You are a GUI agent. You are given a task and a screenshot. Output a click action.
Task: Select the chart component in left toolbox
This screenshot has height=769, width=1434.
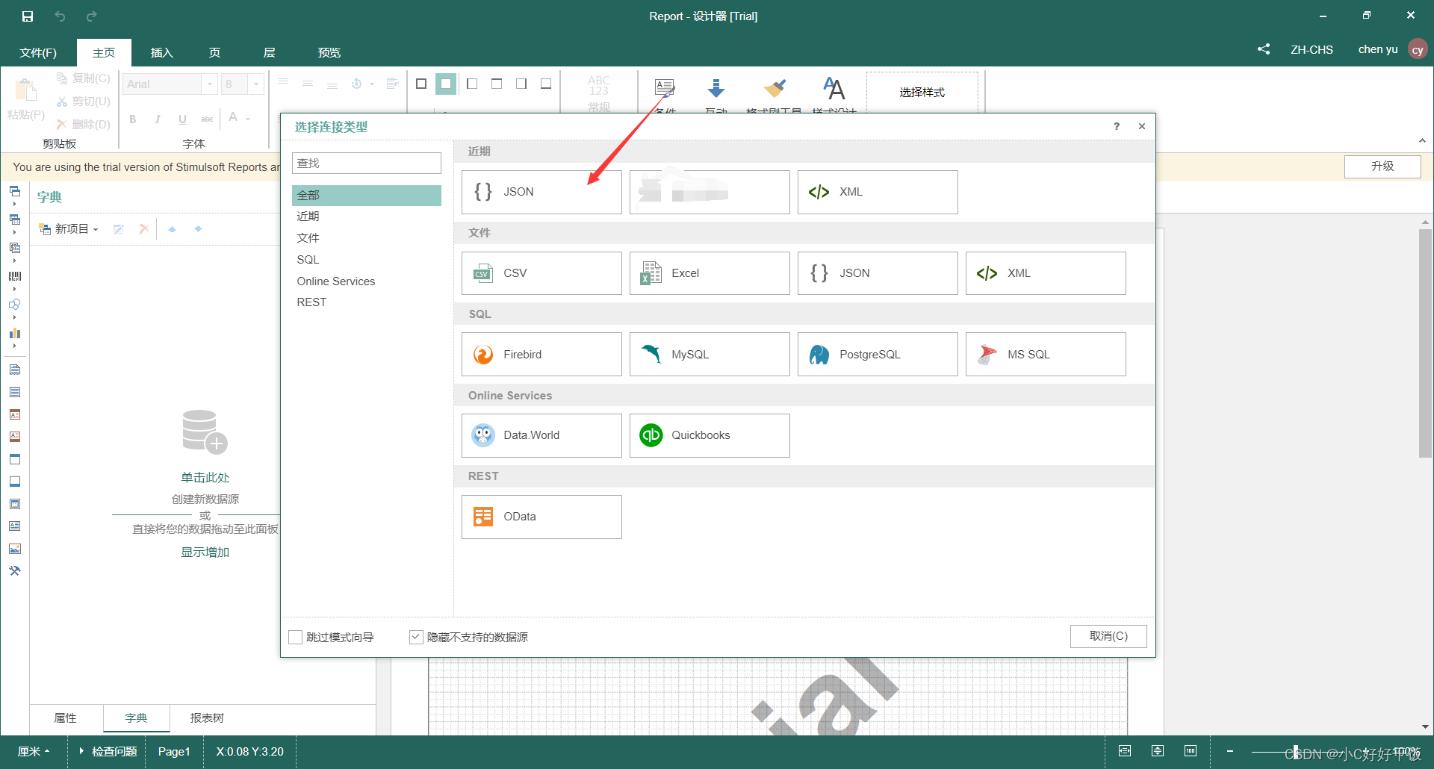point(15,333)
